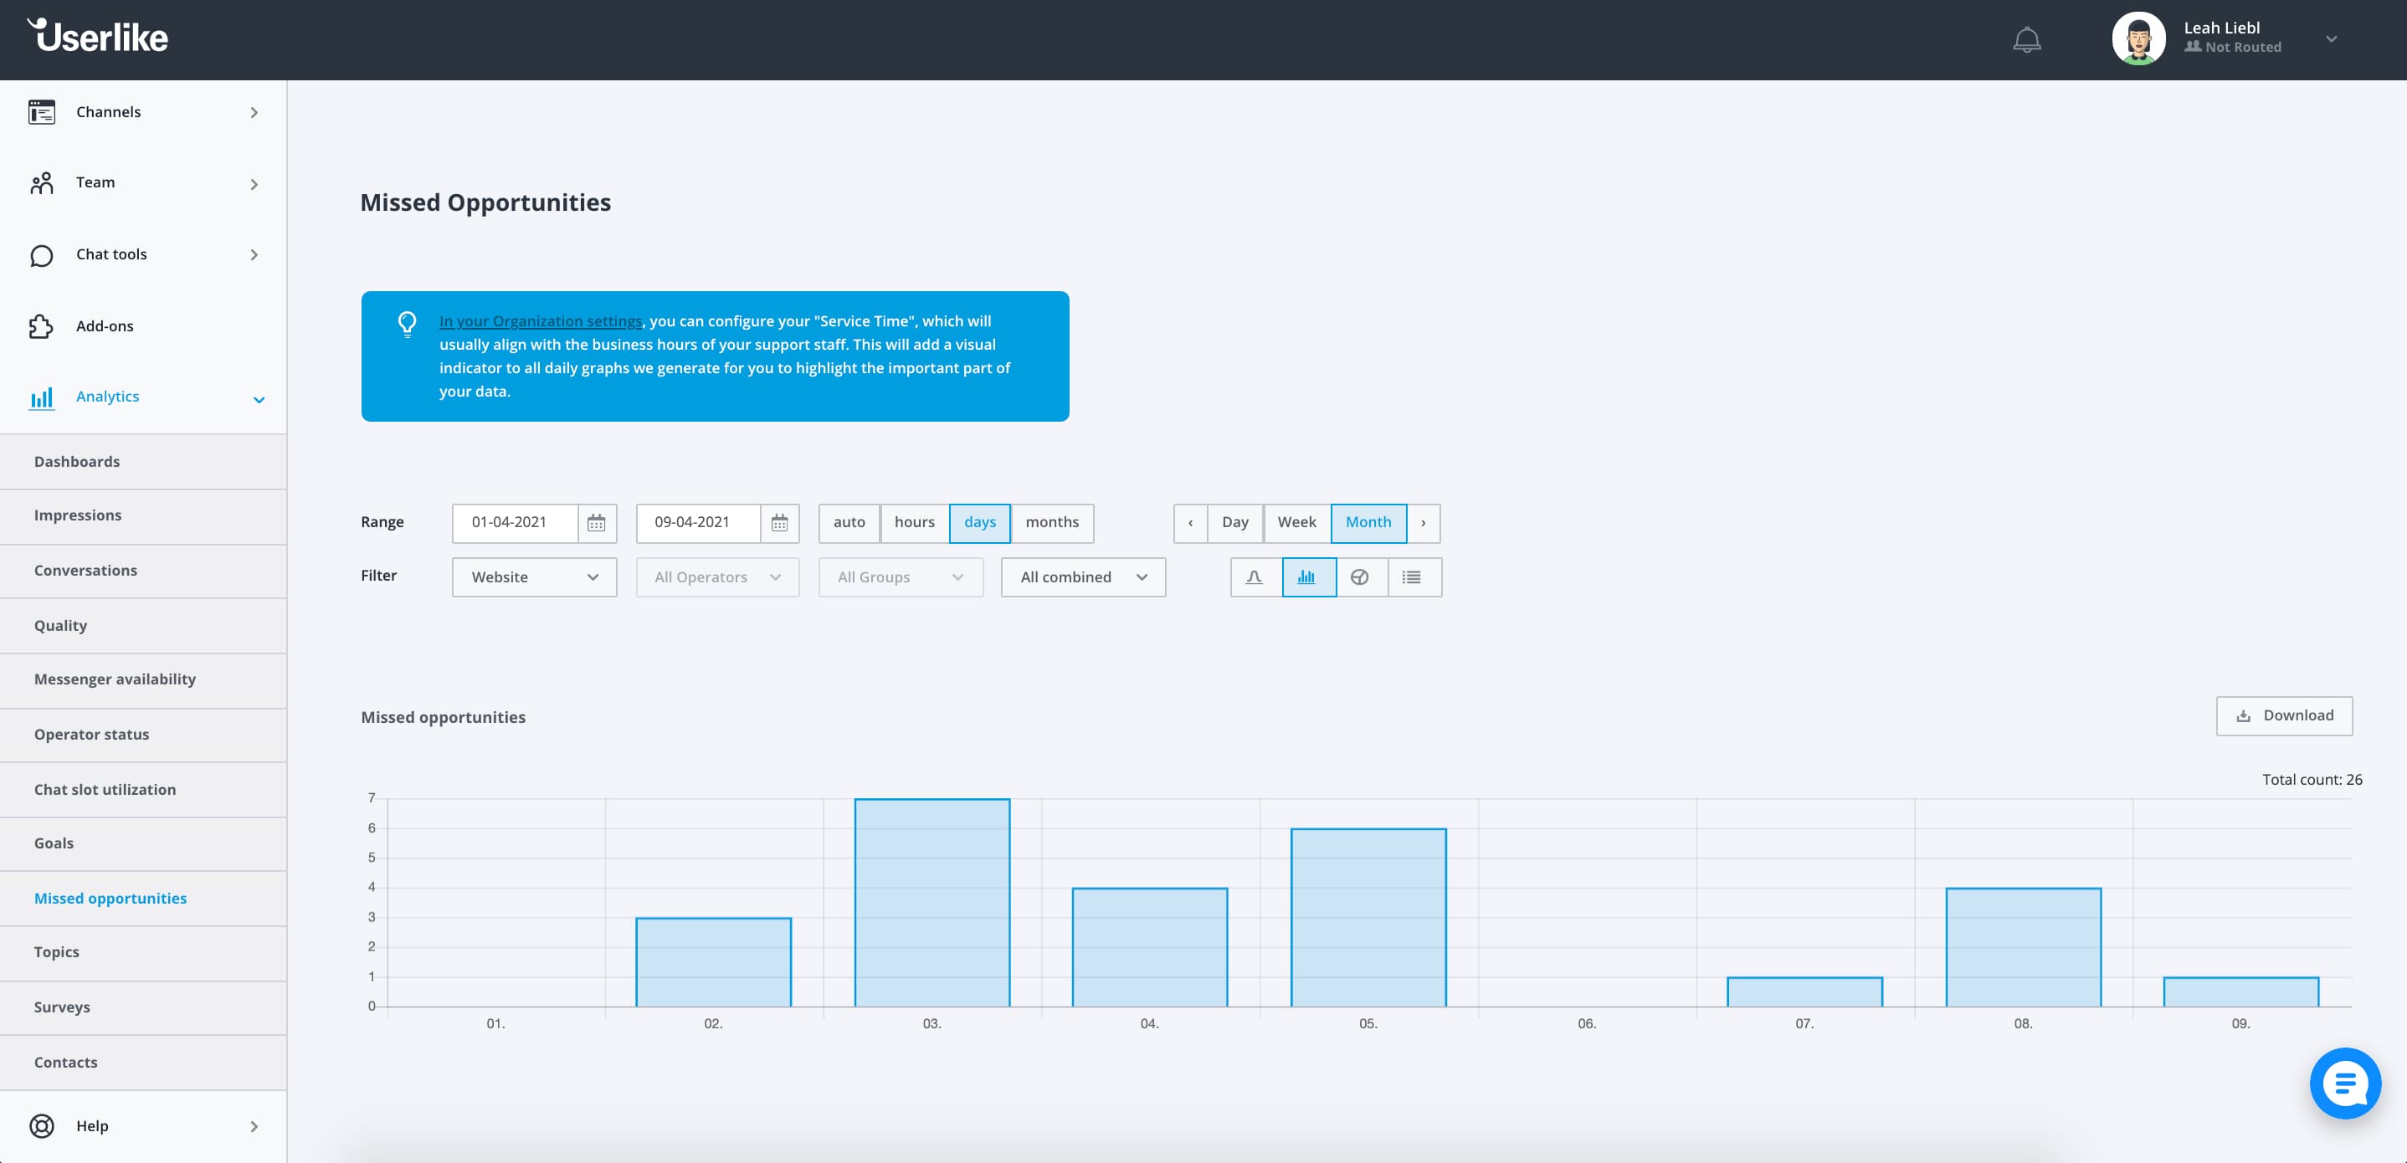This screenshot has width=2407, height=1163.
Task: Follow the Organization settings link
Action: click(x=540, y=321)
